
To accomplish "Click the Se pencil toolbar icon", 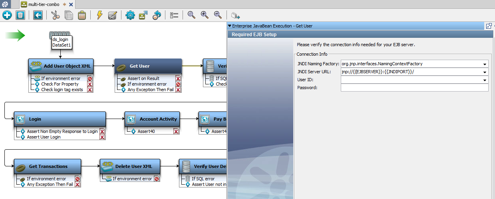I will point(112,15).
